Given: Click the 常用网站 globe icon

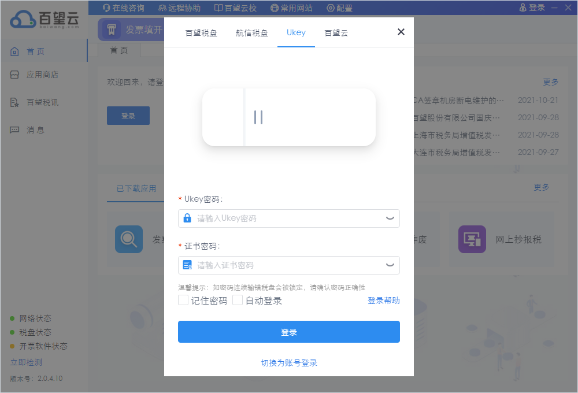Looking at the screenshot, I should [275, 8].
